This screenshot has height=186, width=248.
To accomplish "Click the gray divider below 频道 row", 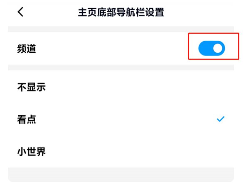I will click(x=121, y=68).
